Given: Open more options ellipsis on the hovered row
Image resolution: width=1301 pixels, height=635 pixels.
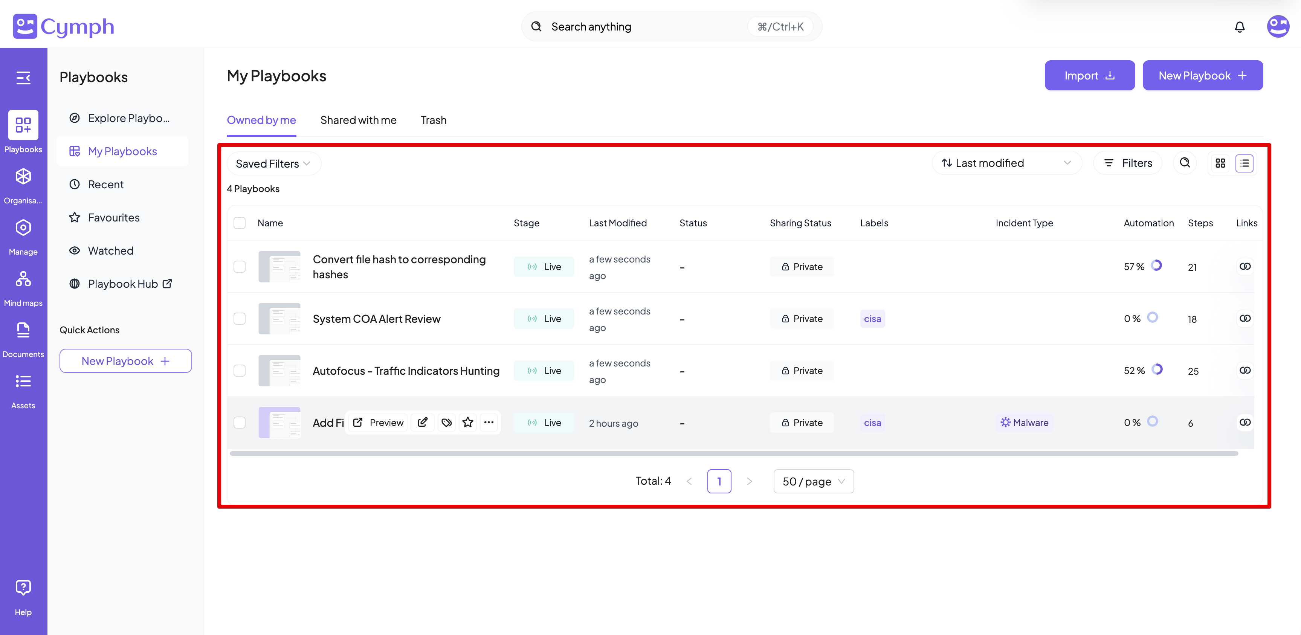Looking at the screenshot, I should coord(489,422).
